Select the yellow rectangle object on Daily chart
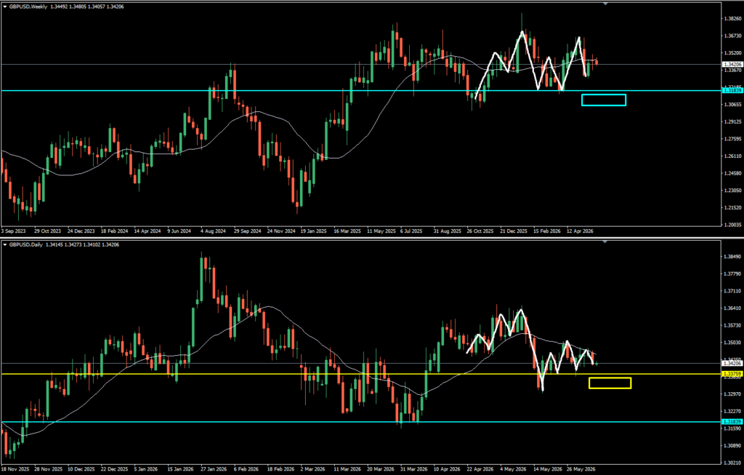 (x=610, y=383)
